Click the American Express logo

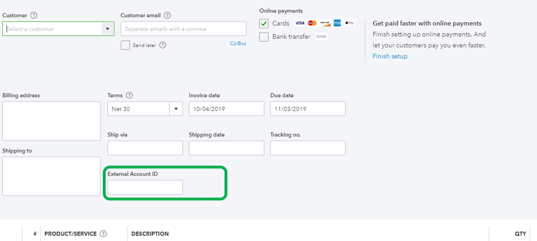[337, 23]
